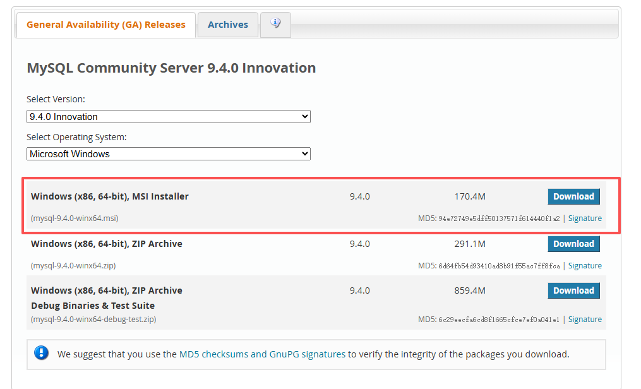
Task: Click the MD5 hash starting with 6d64fb54
Action: (499, 266)
